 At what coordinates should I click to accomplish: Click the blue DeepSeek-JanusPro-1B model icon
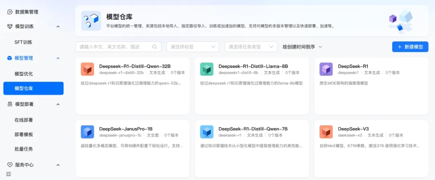(x=87, y=132)
